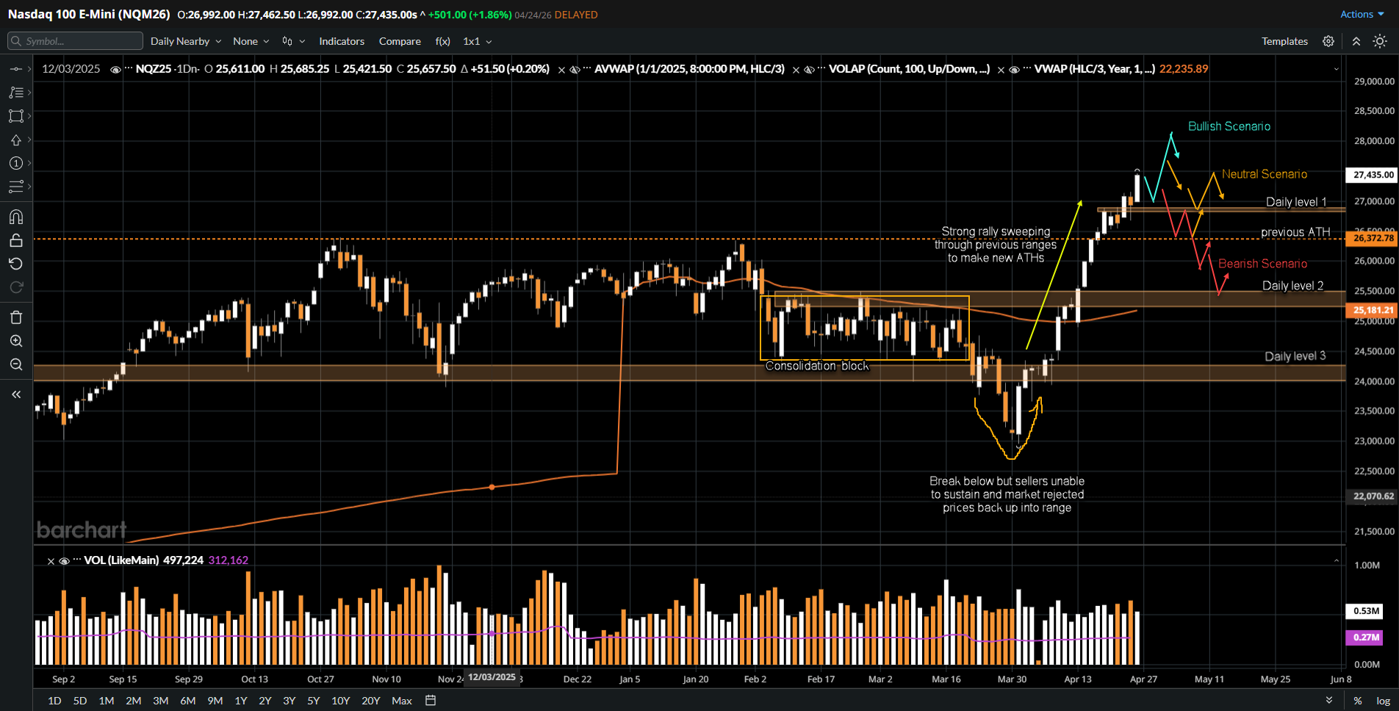Open the Templates menu
Viewport: 1399px width, 711px height.
pyautogui.click(x=1284, y=41)
